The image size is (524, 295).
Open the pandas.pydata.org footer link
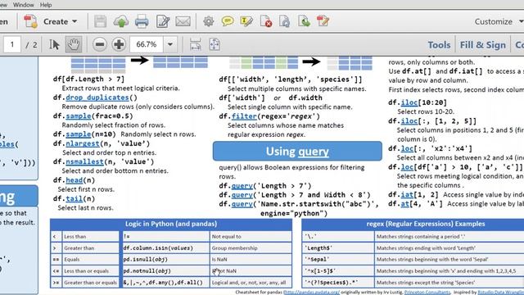tap(311, 292)
